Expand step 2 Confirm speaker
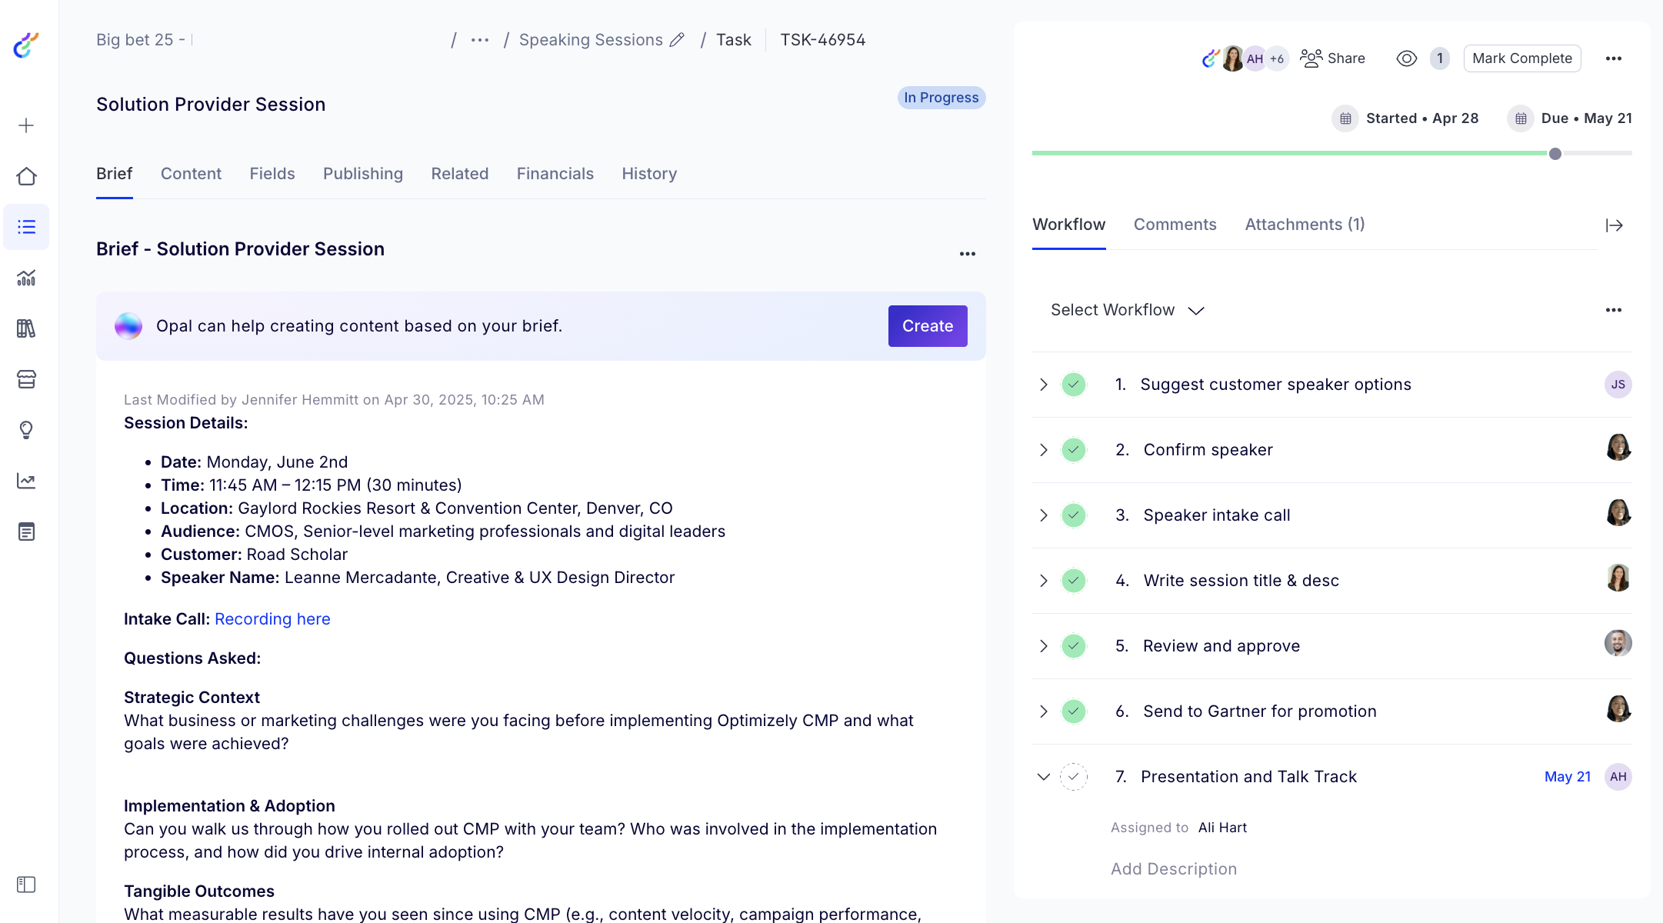Viewport: 1663px width, 923px height. click(x=1043, y=450)
